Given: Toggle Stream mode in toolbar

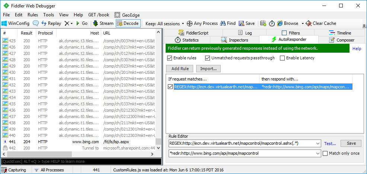Looking at the screenshot, I should (103, 23).
